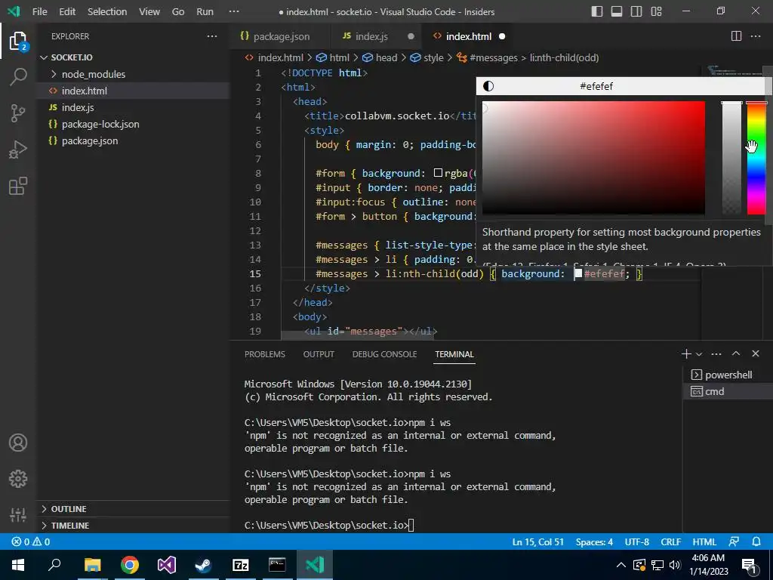Open editor More Actions ellipsis

point(755,36)
